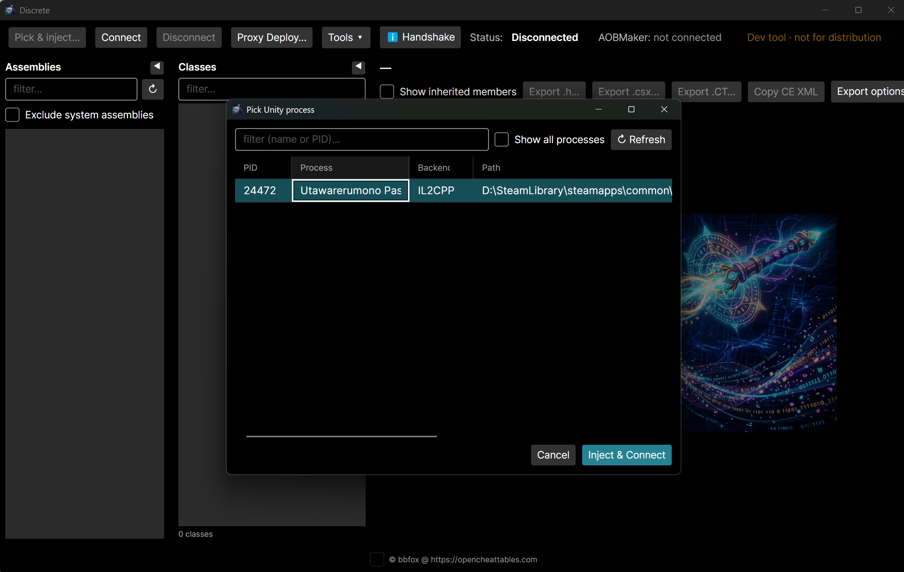Viewport: 904px width, 572px height.
Task: Sort by Path column header
Action: [x=572, y=168]
